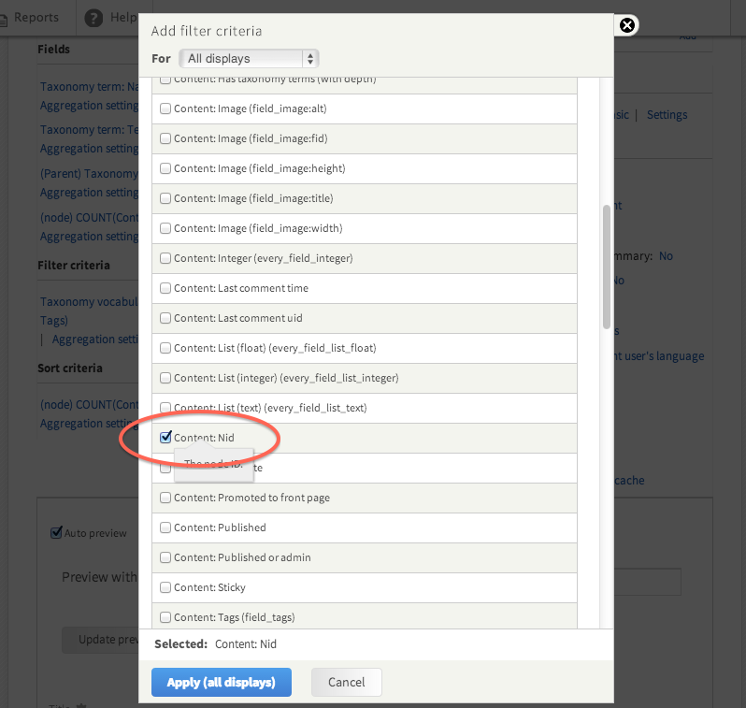The height and width of the screenshot is (708, 746).
Task: Check Content: Tags (field_tags) option
Action: 165,617
